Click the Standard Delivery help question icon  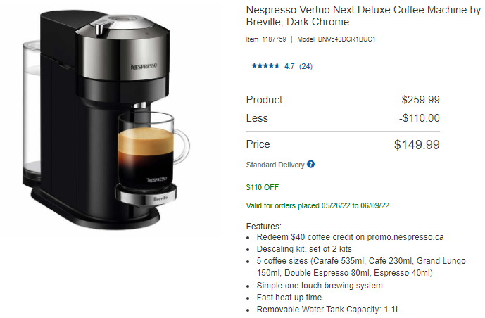[x=311, y=165]
